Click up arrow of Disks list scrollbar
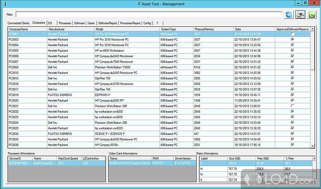This screenshot has height=189, width=321. pyautogui.click(x=314, y=158)
